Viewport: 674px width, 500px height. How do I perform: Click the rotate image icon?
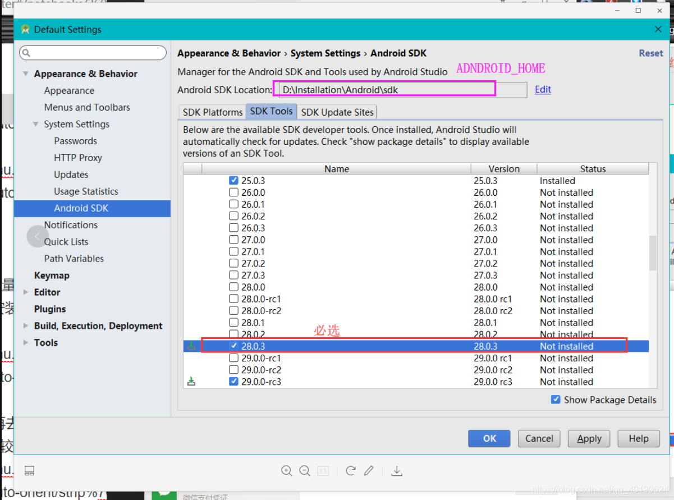point(351,471)
